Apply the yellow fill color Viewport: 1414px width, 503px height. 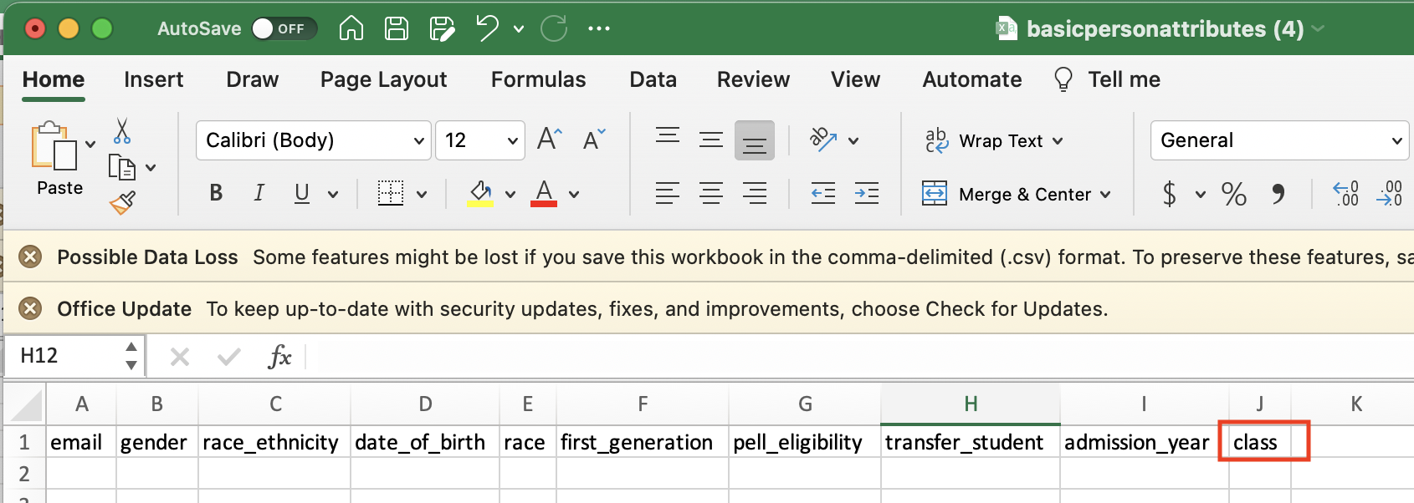coord(479,193)
